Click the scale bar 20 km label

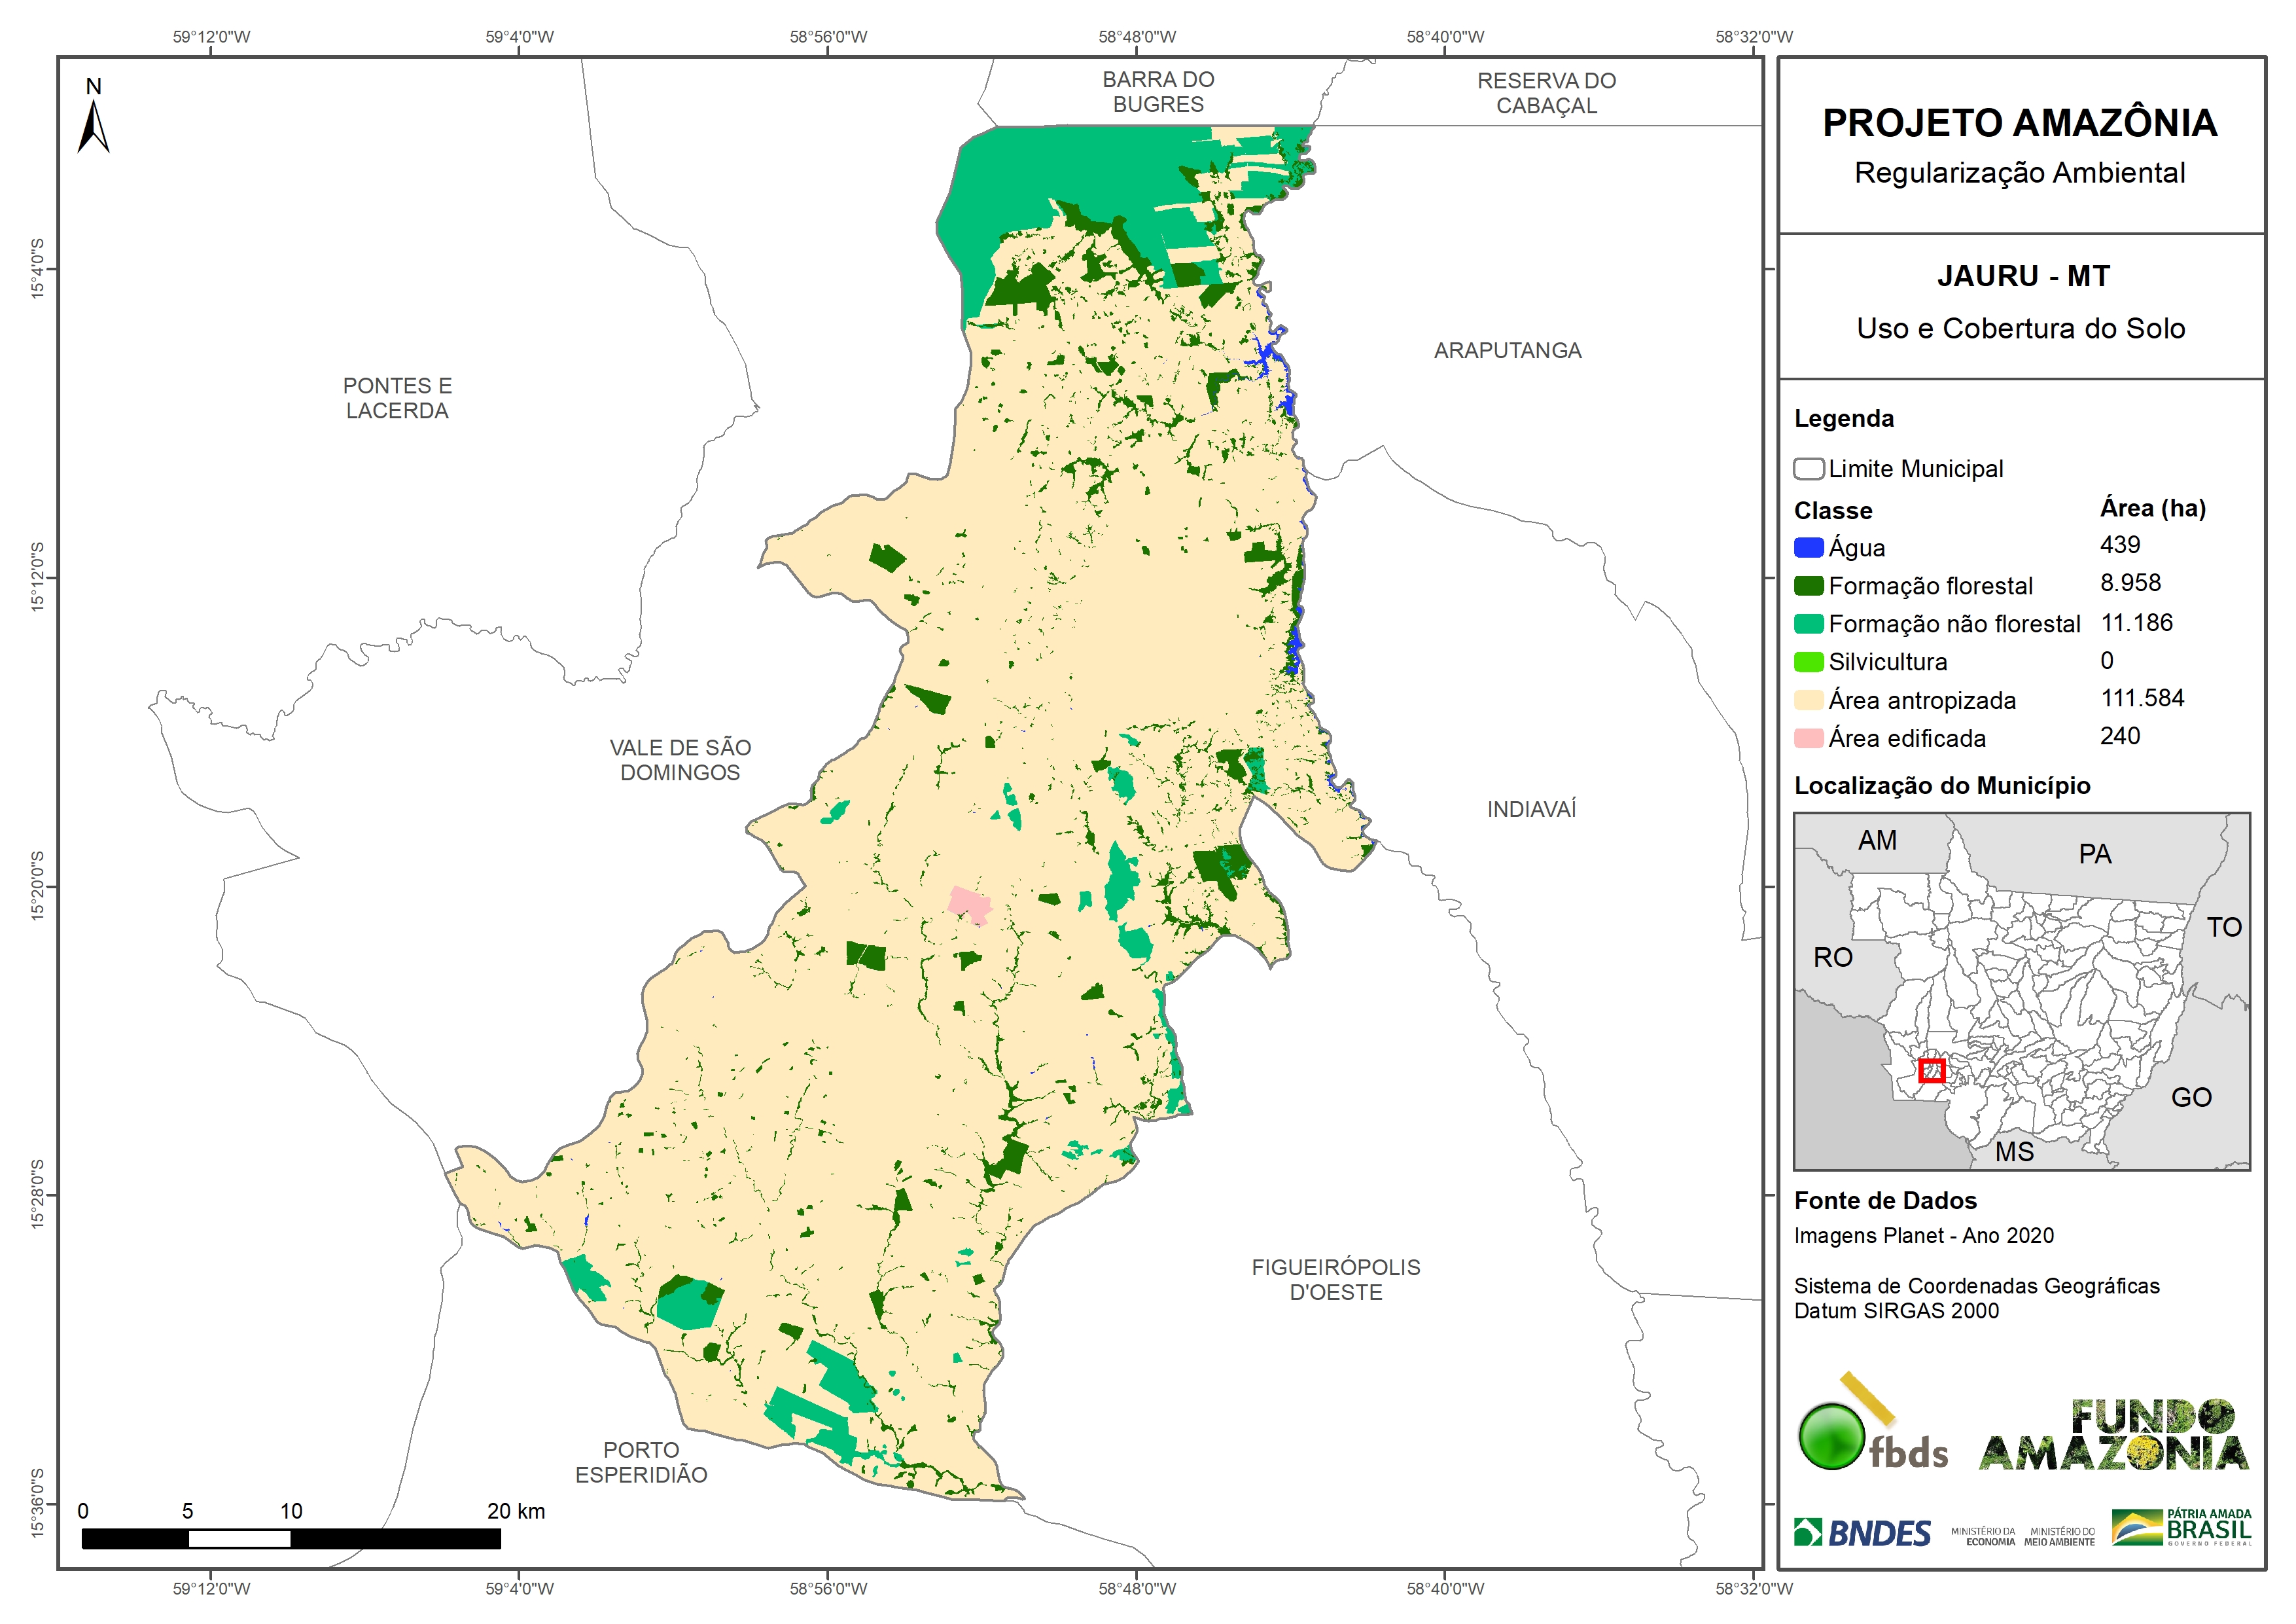[515, 1511]
